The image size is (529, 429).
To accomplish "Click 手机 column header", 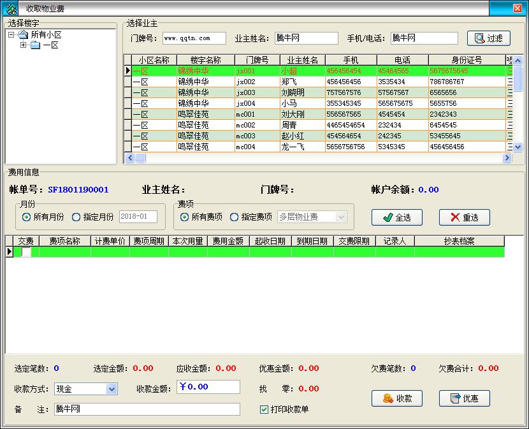I will click(351, 60).
